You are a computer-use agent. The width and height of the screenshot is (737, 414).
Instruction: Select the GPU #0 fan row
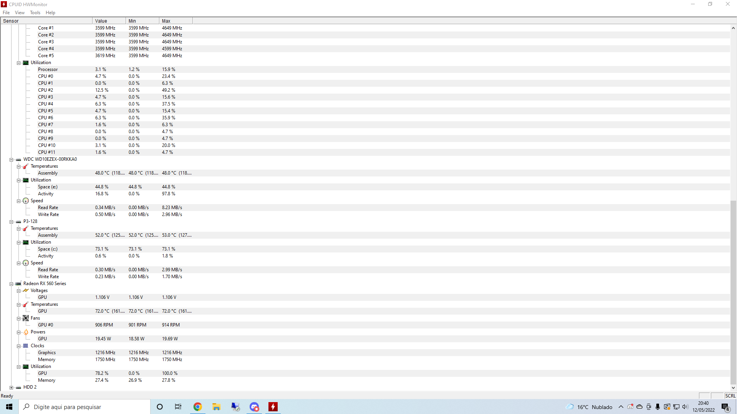[x=365, y=325]
